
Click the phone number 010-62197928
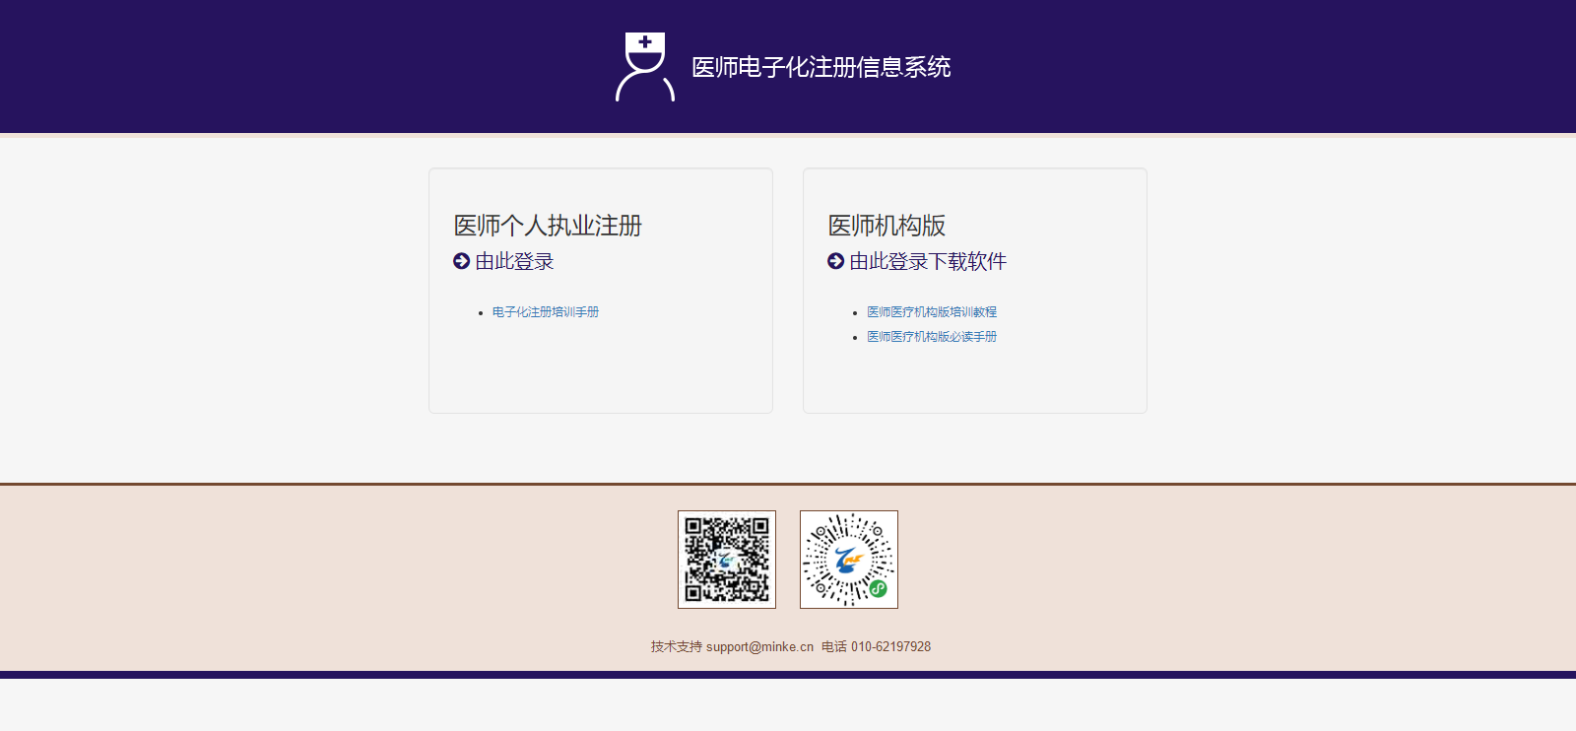[890, 647]
